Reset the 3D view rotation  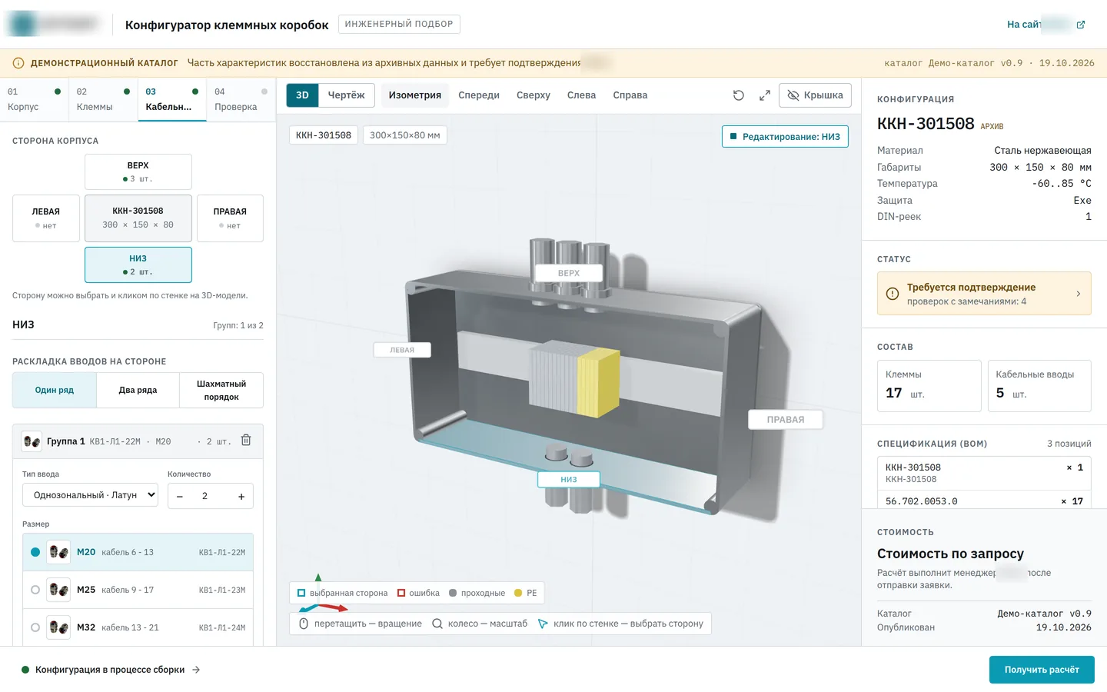[738, 95]
